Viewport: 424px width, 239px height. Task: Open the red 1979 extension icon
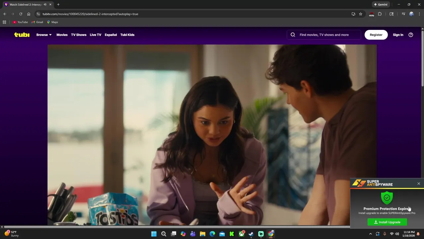371,14
